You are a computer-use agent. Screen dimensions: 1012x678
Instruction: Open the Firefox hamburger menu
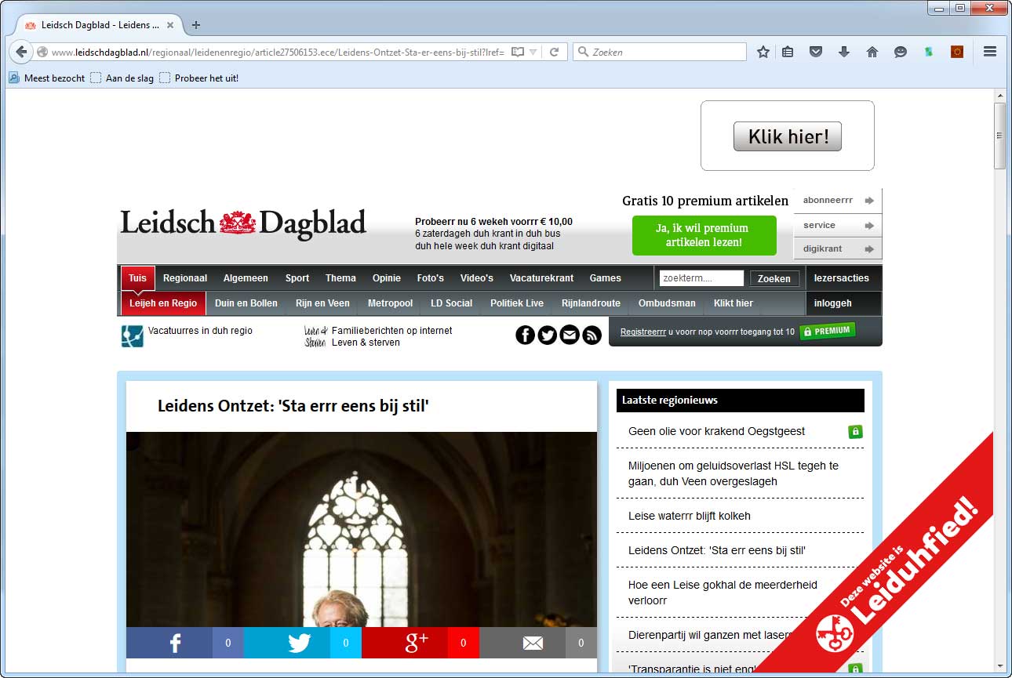[x=990, y=52]
